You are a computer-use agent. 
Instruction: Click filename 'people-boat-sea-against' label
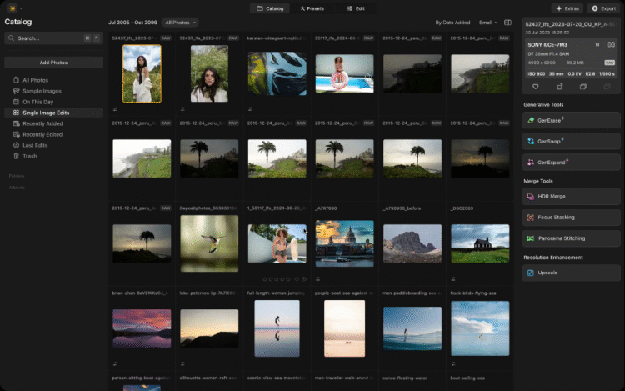tap(344, 293)
